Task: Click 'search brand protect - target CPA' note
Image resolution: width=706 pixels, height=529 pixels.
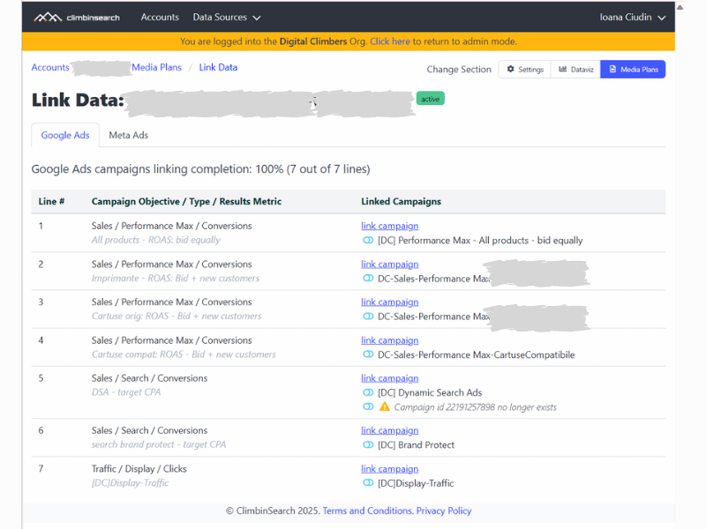Action: click(x=159, y=444)
